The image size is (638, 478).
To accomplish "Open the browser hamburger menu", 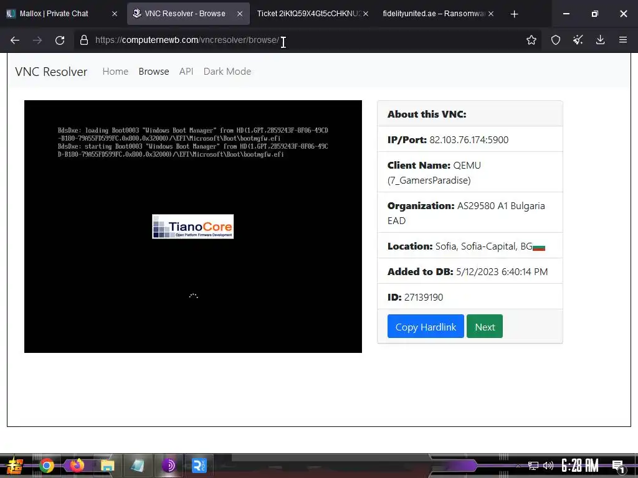I will (x=623, y=40).
